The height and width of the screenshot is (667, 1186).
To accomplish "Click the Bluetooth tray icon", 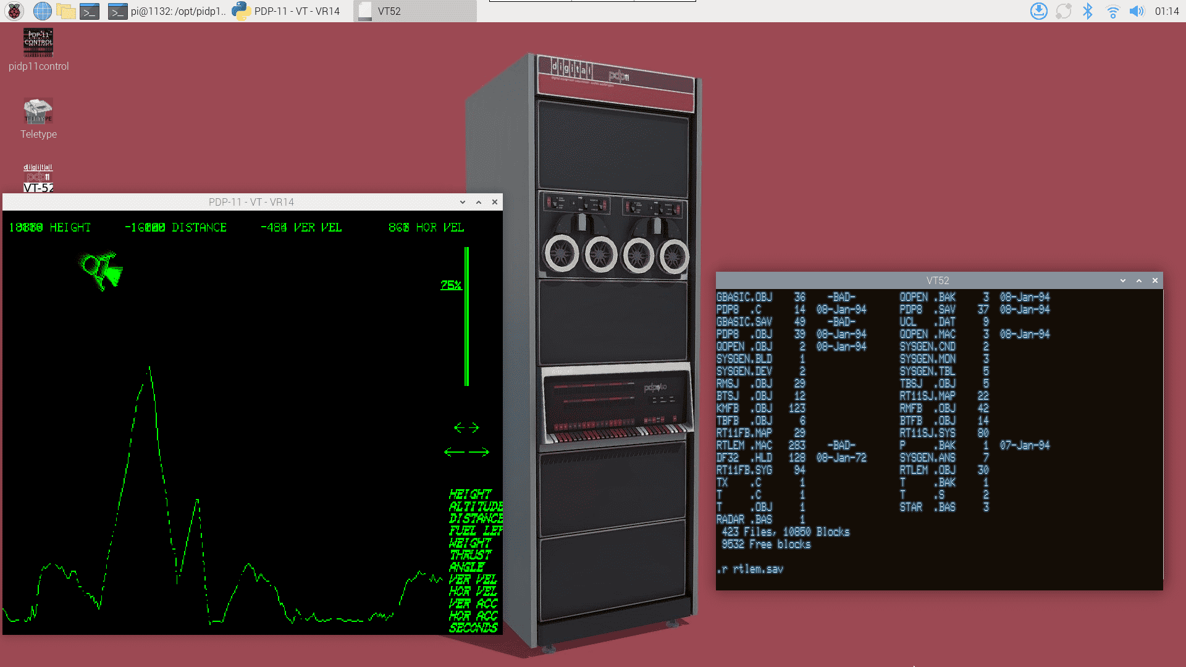I will tap(1088, 11).
